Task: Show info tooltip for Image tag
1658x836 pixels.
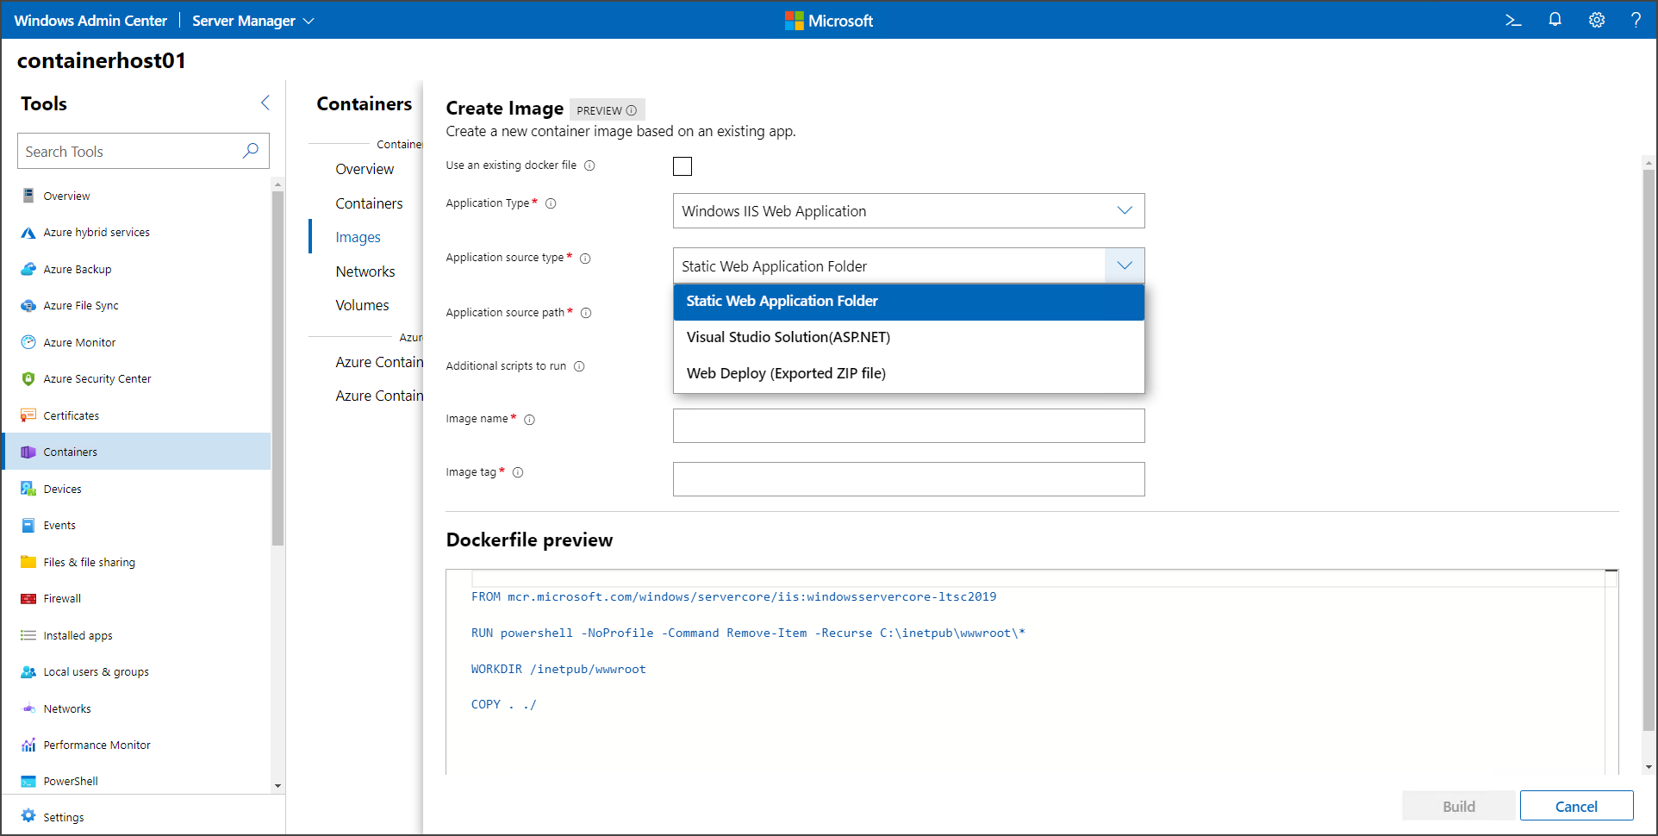Action: coord(518,472)
